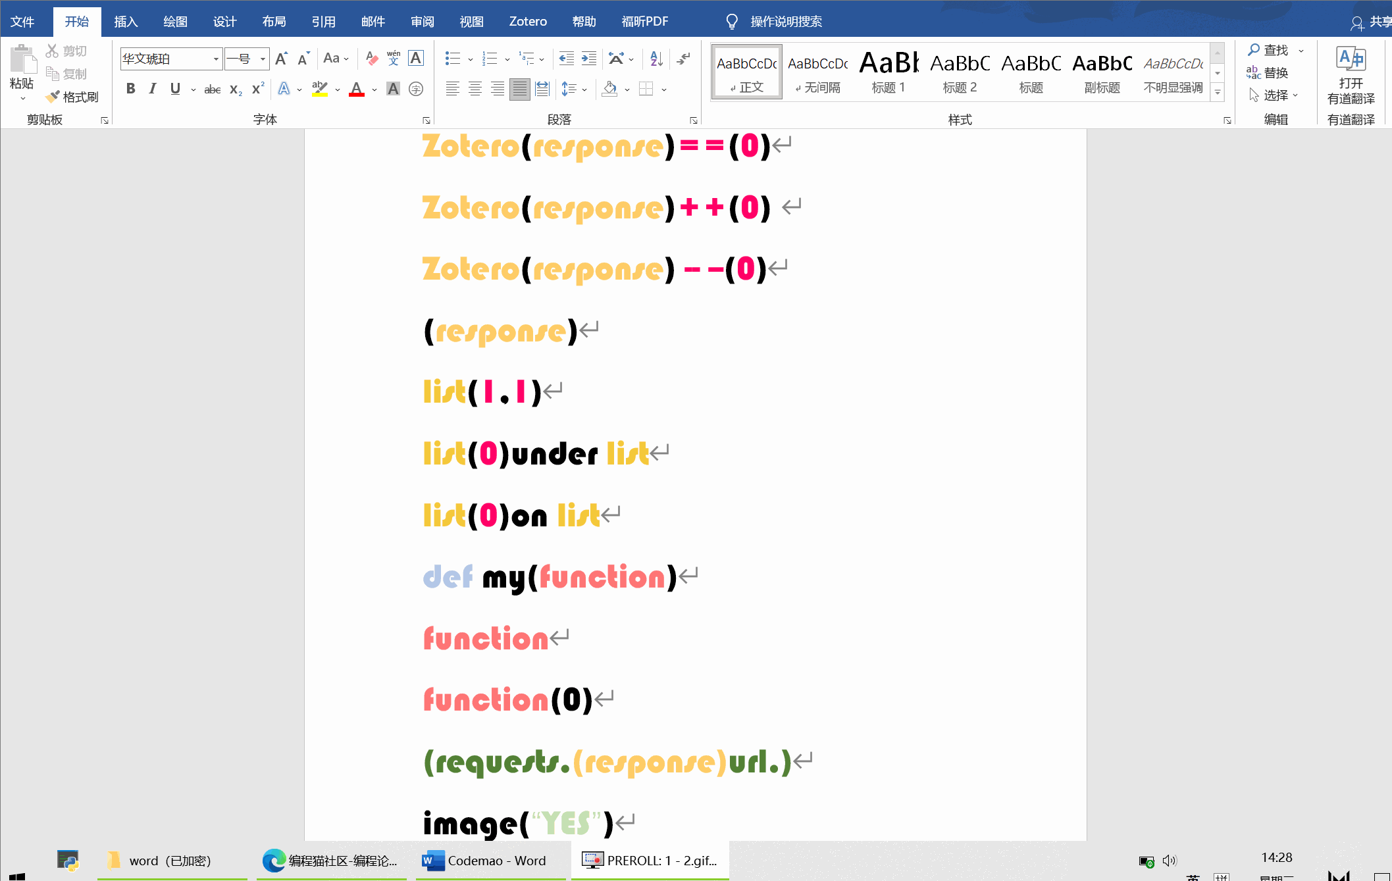Image resolution: width=1392 pixels, height=881 pixels.
Task: Open the word folder in the taskbar
Action: (x=172, y=861)
